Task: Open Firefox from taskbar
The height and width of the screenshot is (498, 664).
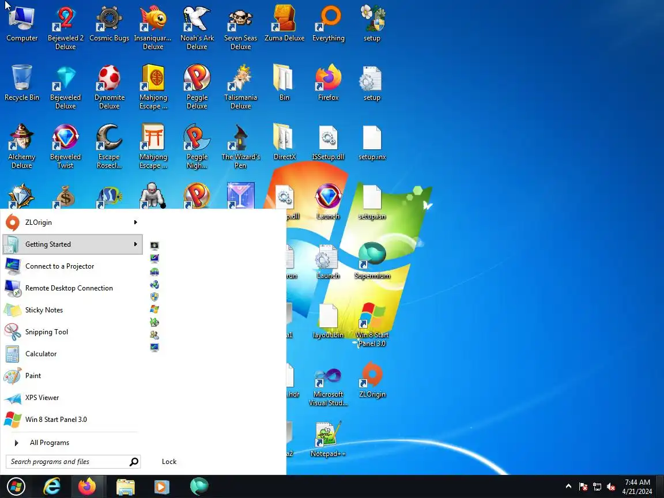Action: [87, 486]
